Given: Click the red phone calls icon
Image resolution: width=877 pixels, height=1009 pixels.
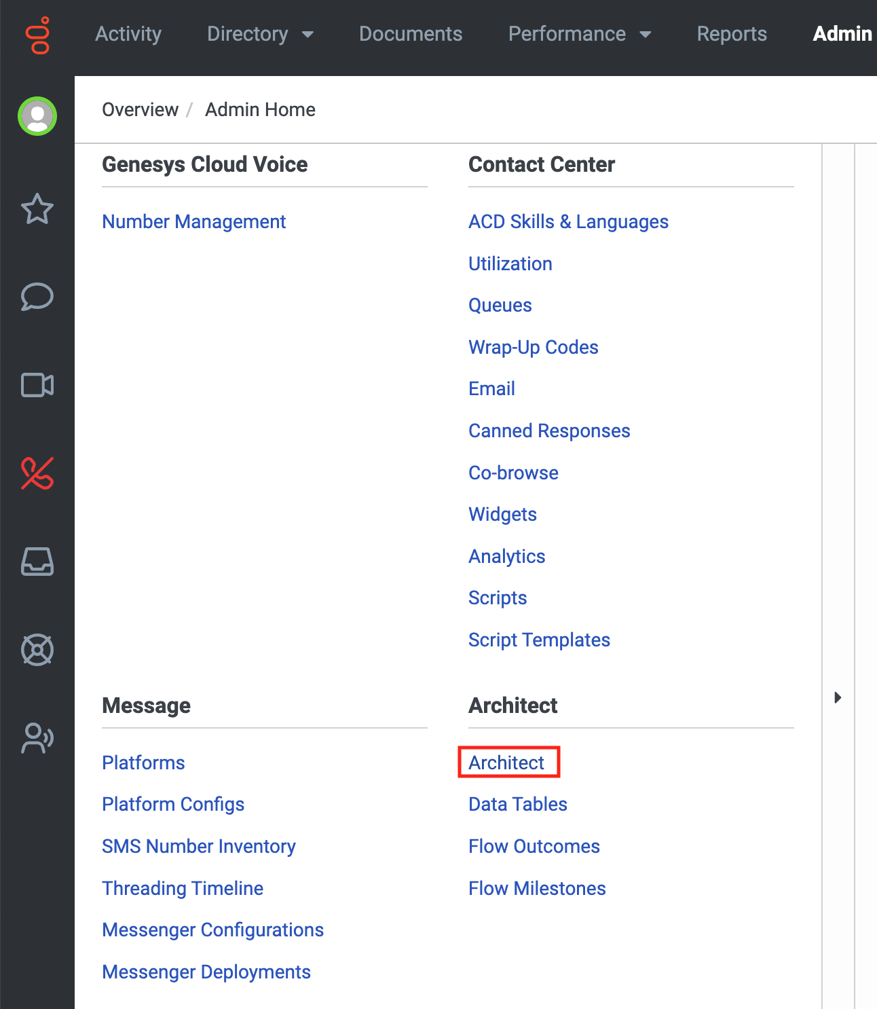Looking at the screenshot, I should (37, 473).
